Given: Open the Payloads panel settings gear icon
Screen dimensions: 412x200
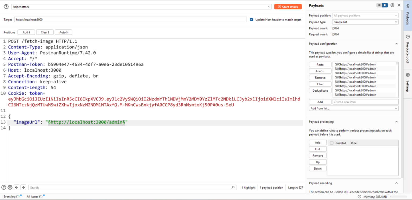Looking at the screenshot, I should point(392,5).
